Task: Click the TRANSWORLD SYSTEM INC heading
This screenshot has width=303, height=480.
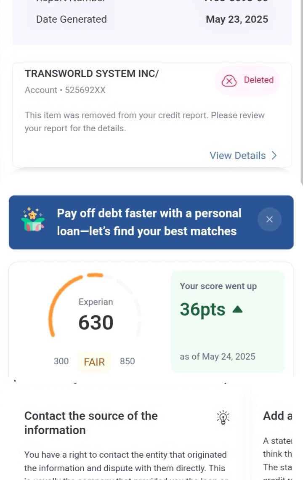Action: tap(92, 74)
